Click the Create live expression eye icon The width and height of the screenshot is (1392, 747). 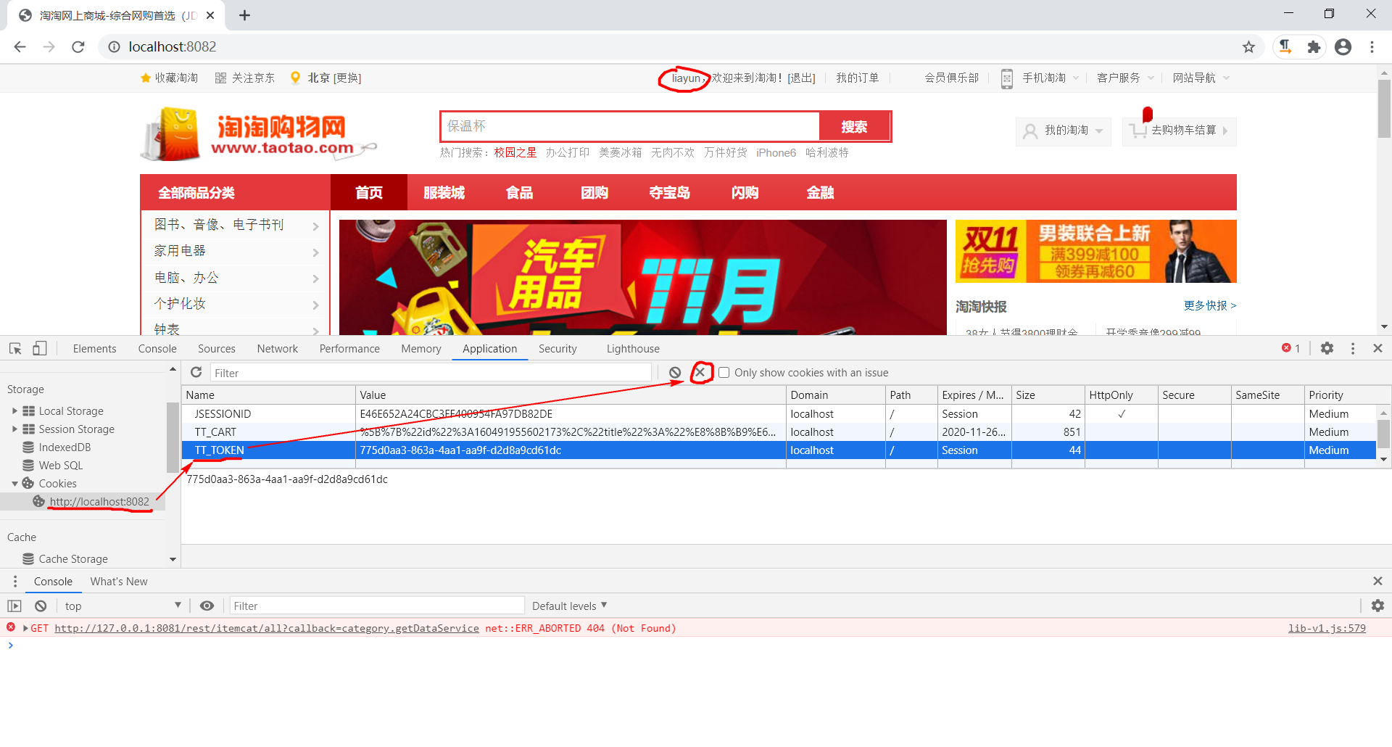pyautogui.click(x=207, y=606)
